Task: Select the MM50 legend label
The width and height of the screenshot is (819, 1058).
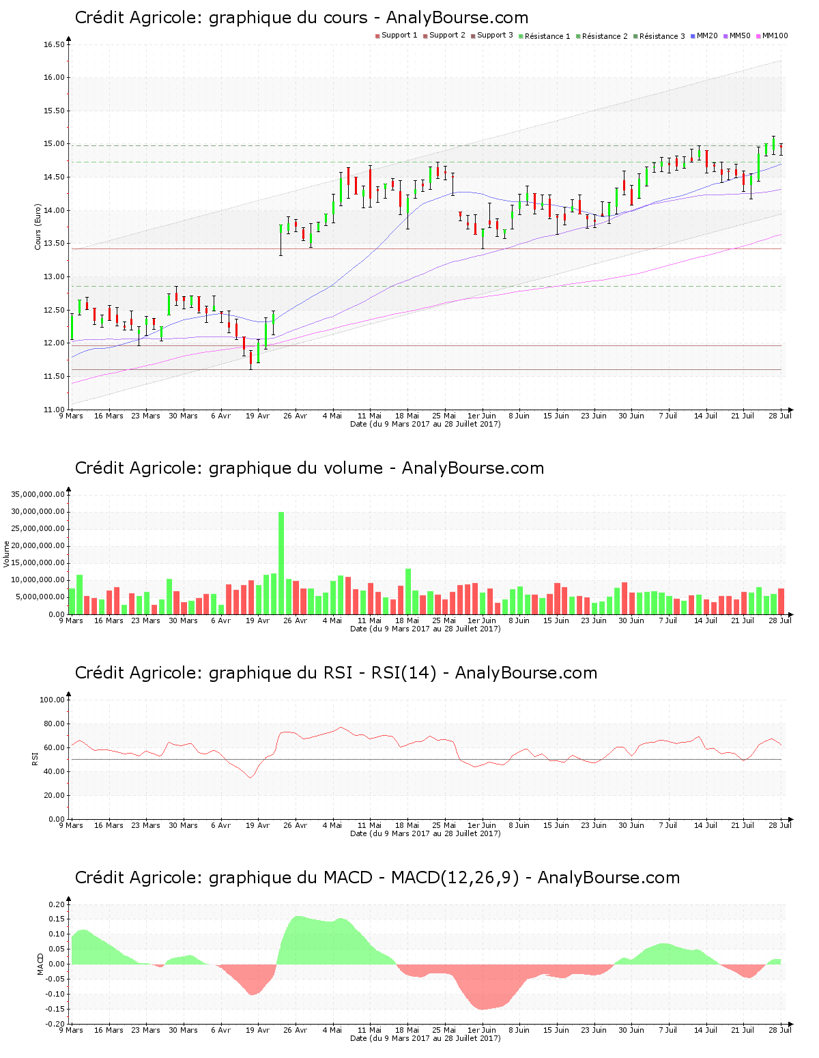Action: (740, 35)
